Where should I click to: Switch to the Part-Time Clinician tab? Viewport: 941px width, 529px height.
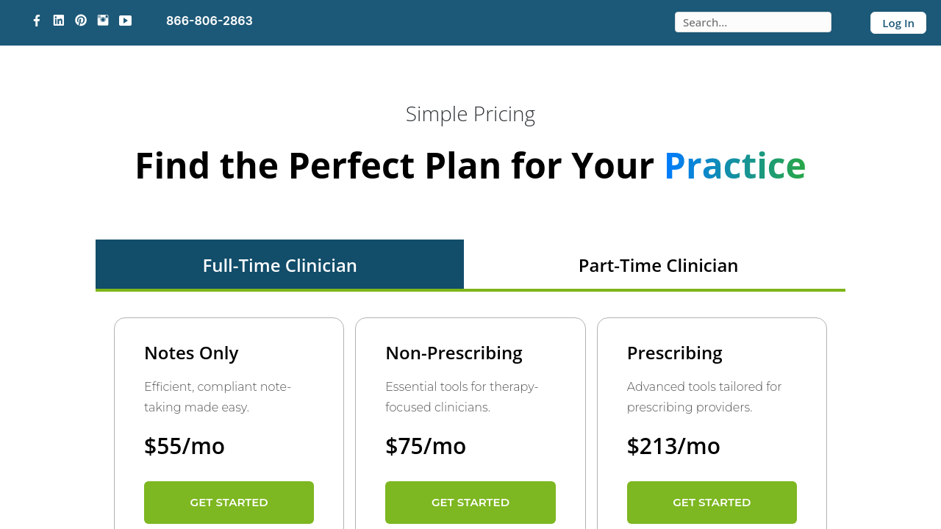click(658, 265)
